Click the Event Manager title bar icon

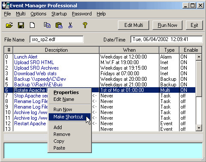coord(6,6)
